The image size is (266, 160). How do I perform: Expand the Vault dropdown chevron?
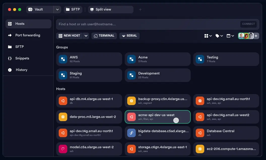57,10
